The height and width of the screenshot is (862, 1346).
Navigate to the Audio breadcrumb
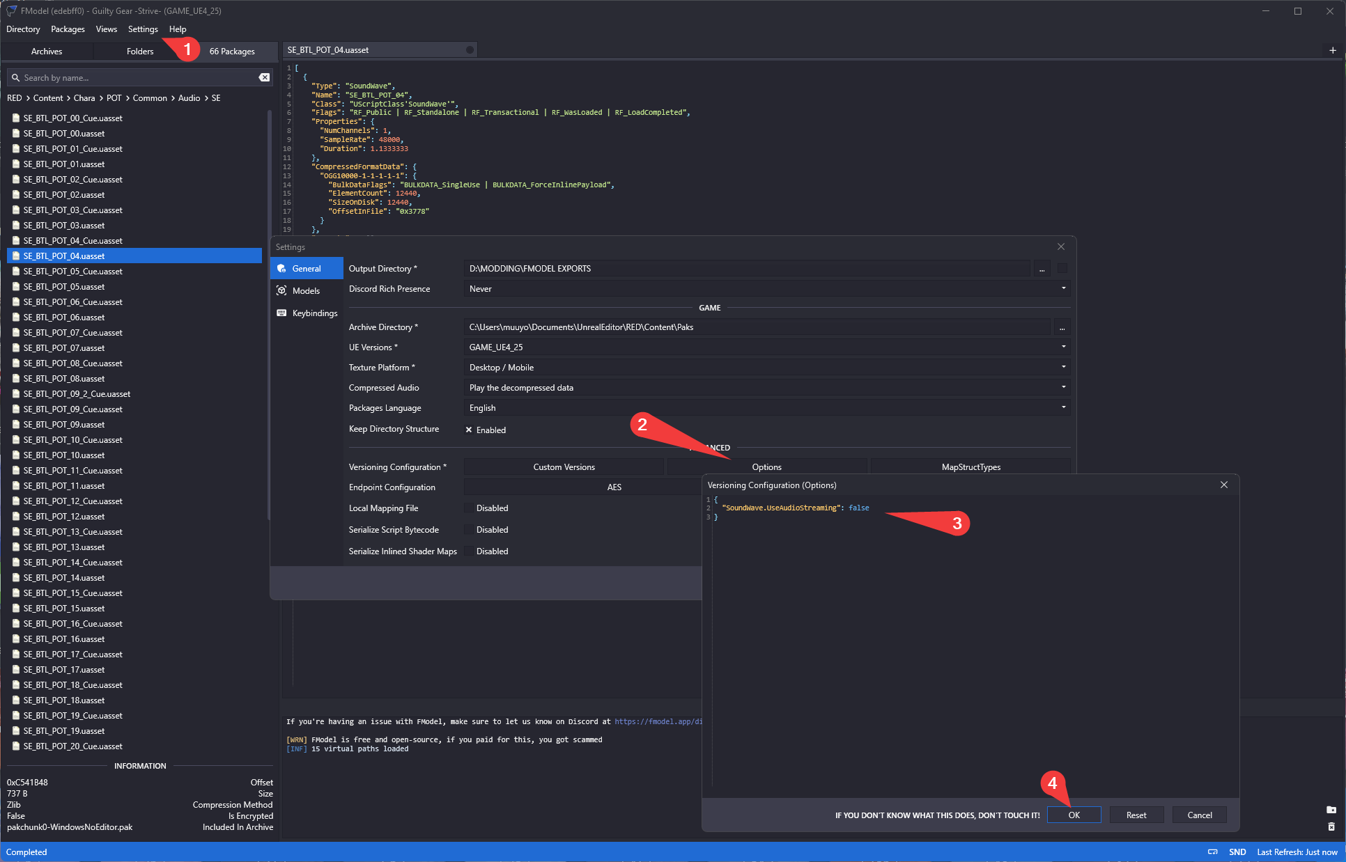[189, 98]
